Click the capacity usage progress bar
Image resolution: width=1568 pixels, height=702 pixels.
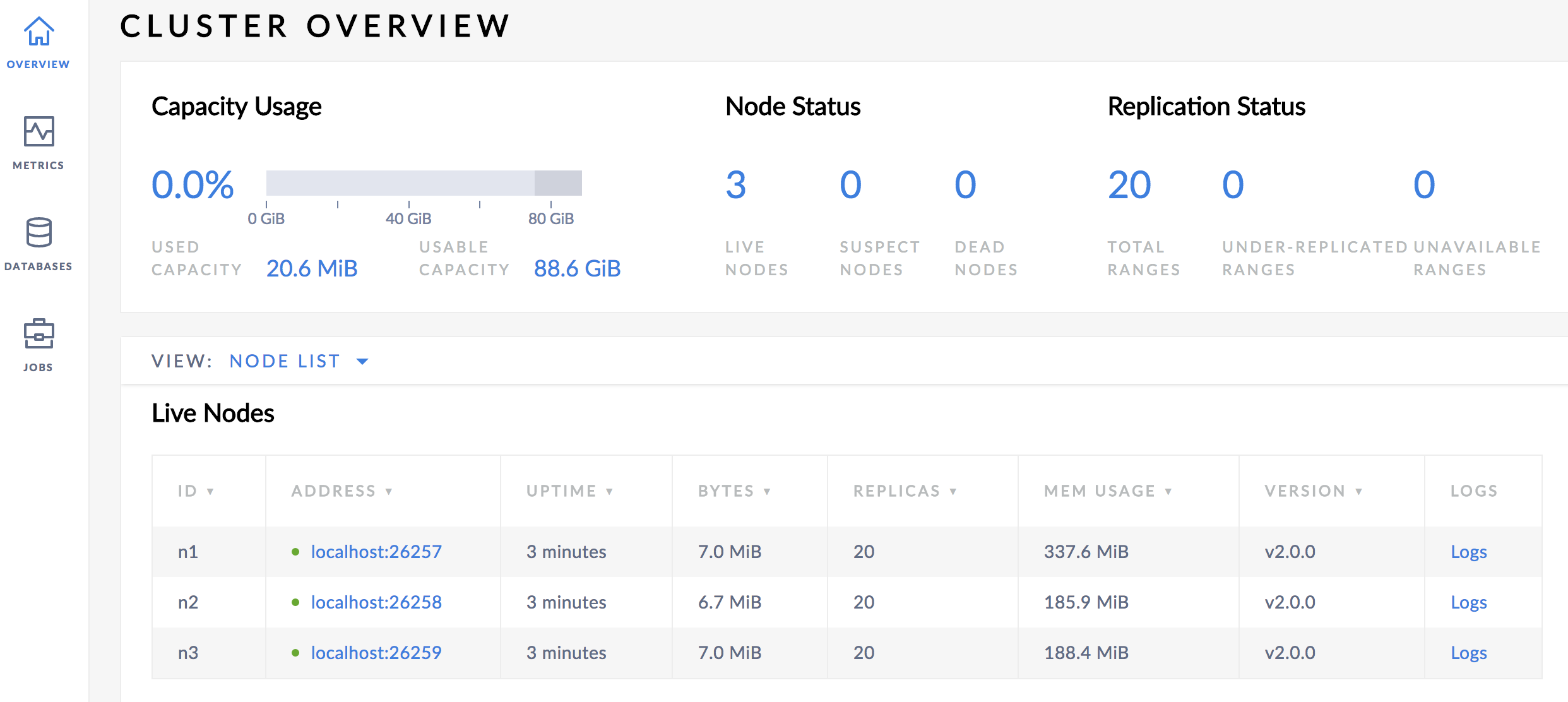(x=424, y=183)
